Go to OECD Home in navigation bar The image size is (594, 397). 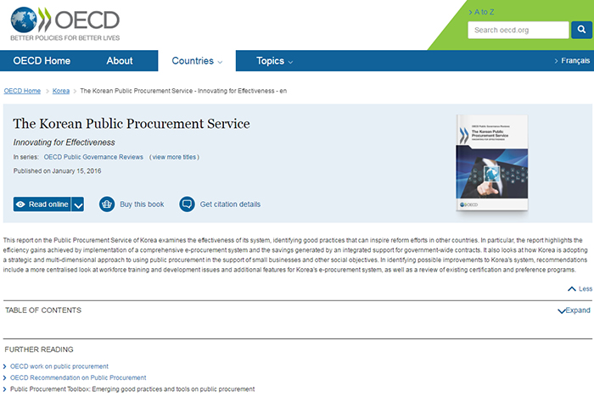(x=42, y=61)
